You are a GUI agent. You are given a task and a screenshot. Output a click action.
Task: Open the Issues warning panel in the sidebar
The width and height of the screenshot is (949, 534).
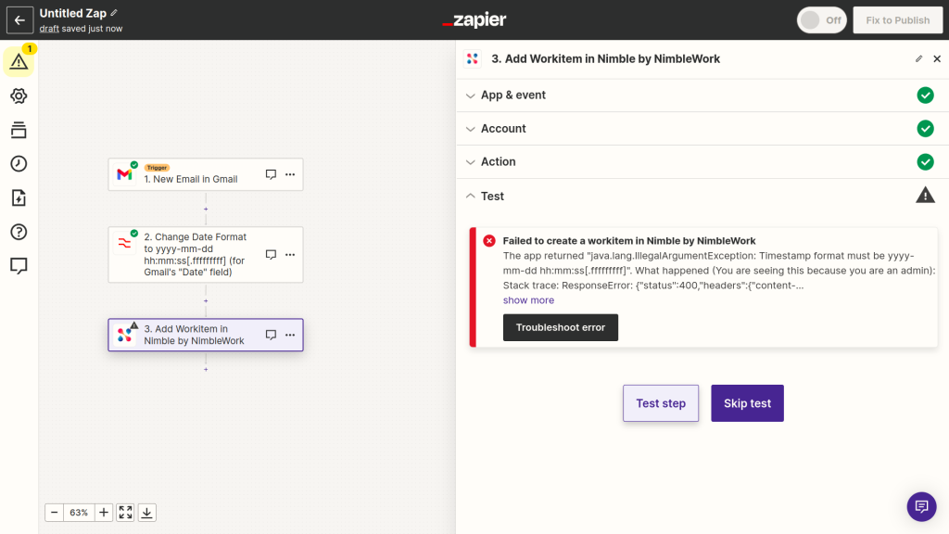pyautogui.click(x=19, y=59)
